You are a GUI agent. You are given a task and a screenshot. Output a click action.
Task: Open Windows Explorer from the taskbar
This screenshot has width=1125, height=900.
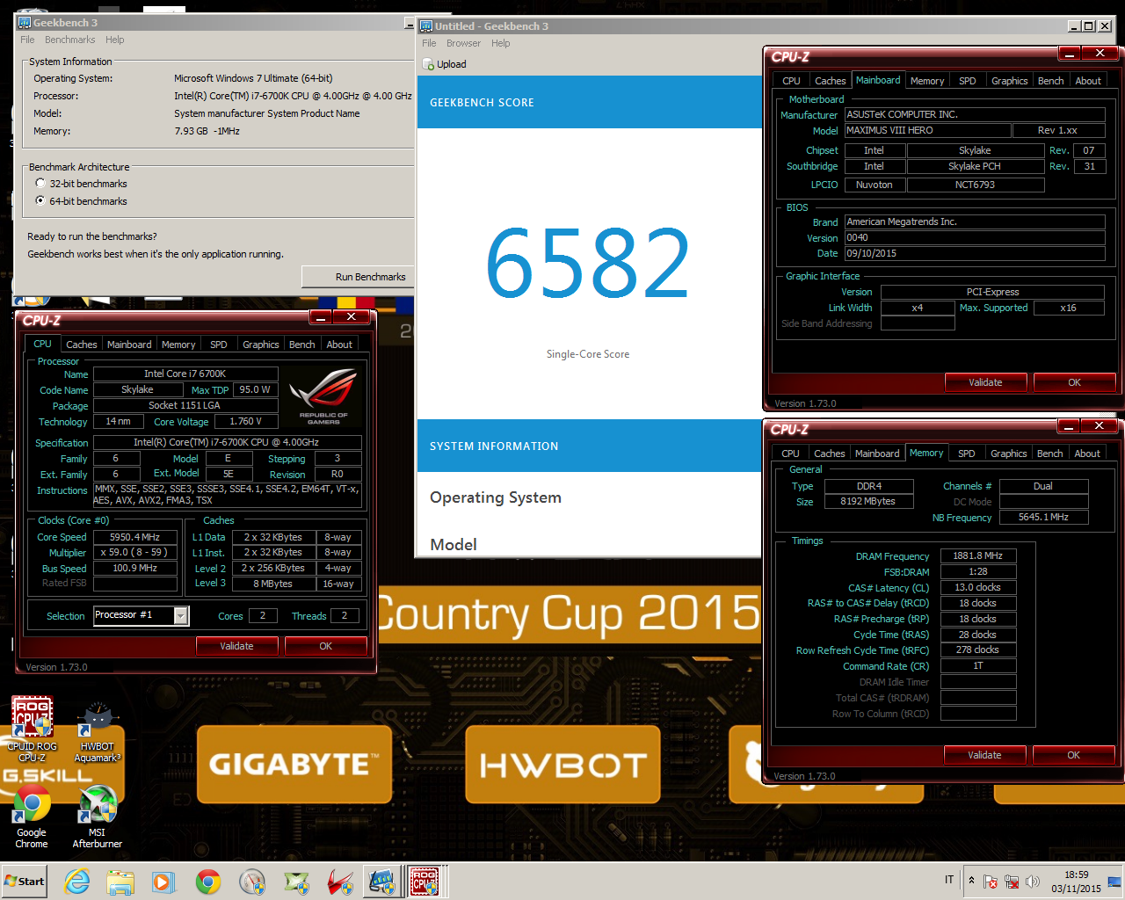click(120, 882)
